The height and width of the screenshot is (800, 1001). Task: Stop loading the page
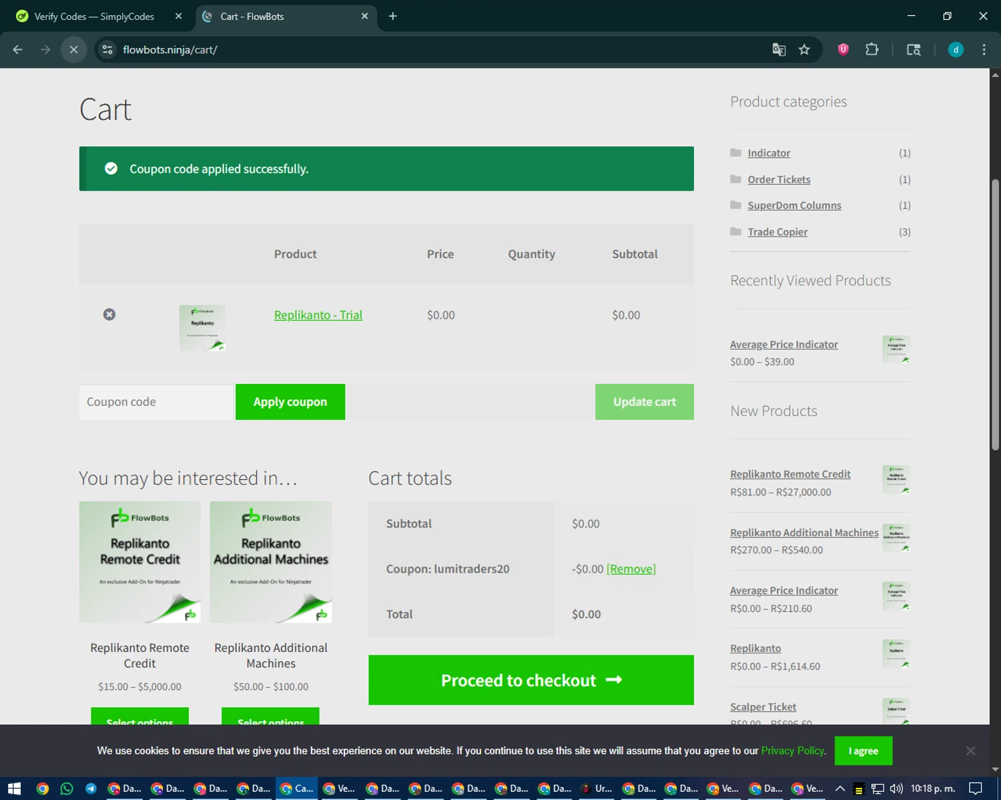73,49
